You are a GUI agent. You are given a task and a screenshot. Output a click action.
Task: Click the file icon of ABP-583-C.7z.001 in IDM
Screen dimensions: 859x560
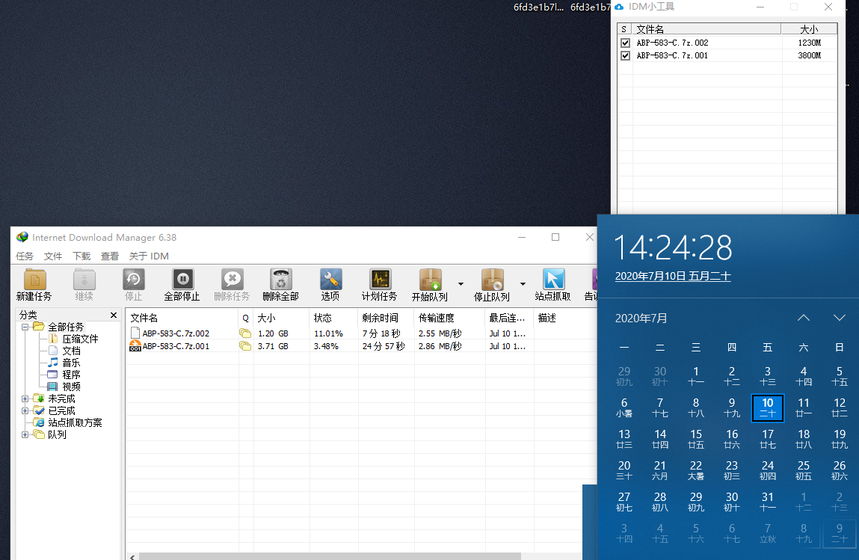click(135, 345)
